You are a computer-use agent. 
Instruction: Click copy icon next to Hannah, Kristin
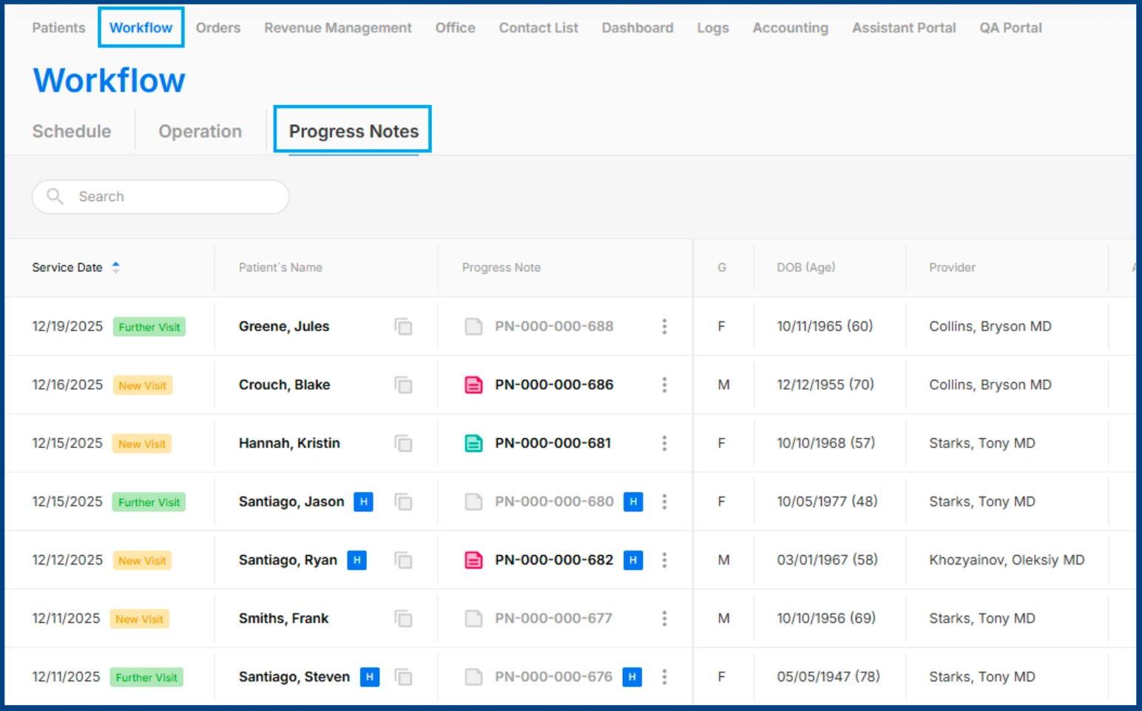(x=403, y=443)
